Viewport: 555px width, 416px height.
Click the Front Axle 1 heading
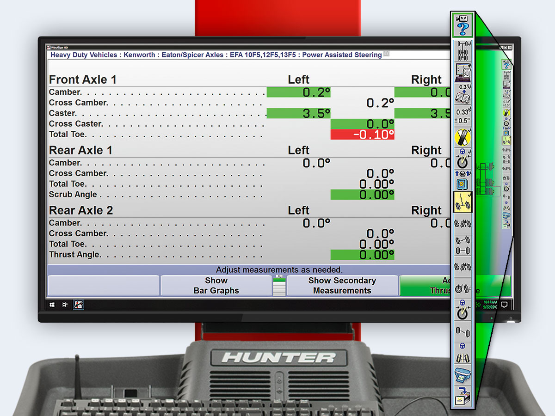83,80
